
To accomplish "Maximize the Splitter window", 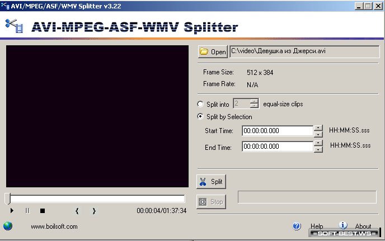I will pyautogui.click(x=368, y=6).
